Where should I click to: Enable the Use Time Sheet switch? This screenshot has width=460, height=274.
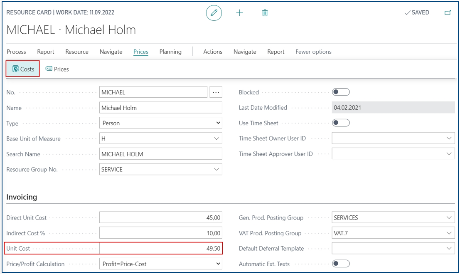point(341,123)
